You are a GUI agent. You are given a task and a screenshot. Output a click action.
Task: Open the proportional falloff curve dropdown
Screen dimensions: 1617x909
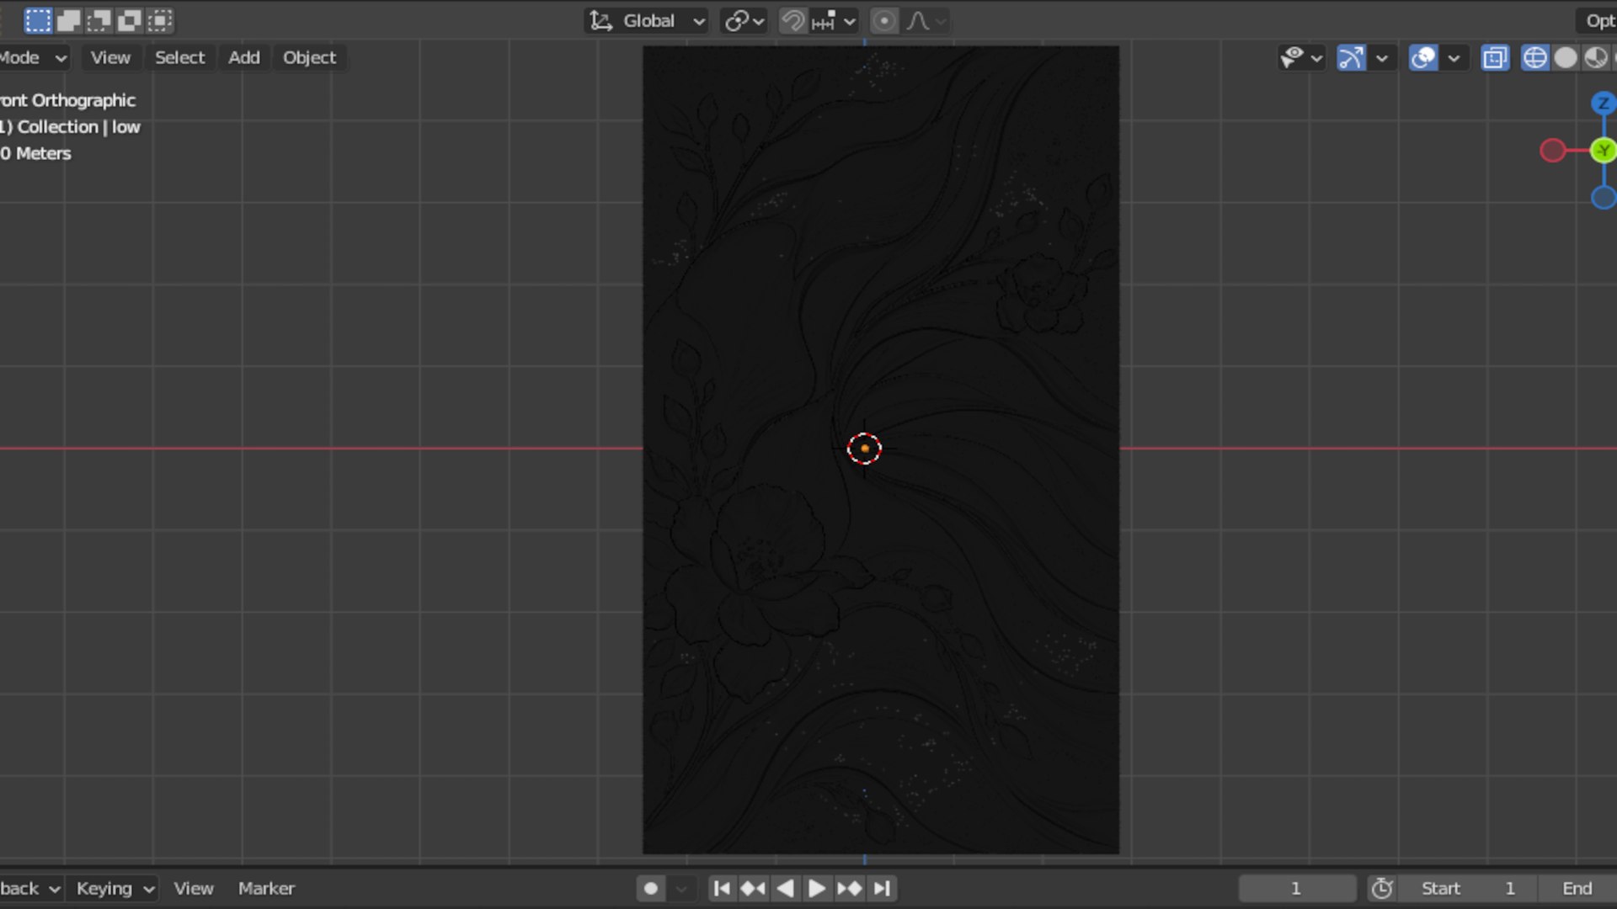(926, 21)
